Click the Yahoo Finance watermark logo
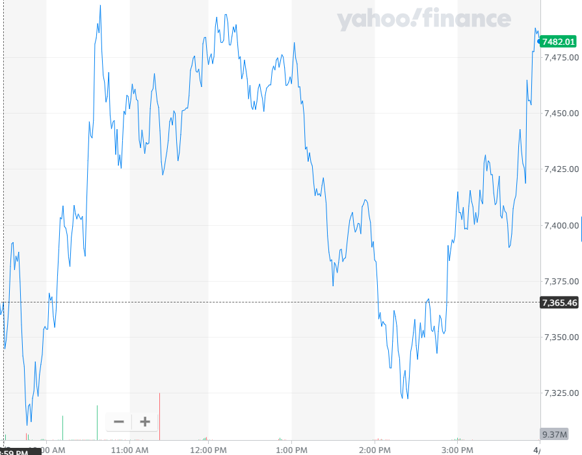 pos(424,19)
